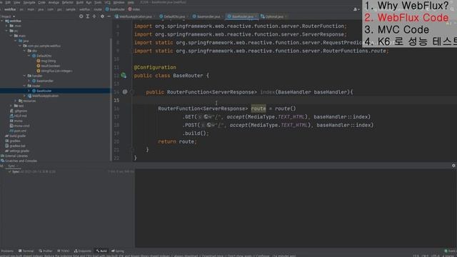Open the Profiler tool window
The height and width of the screenshot is (257, 457).
click(46, 251)
